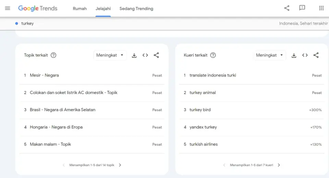This screenshot has width=329, height=178.
Task: Open the turkey bird query
Action: (252, 110)
